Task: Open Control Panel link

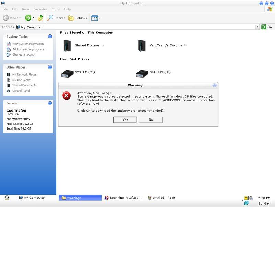Action: [21, 91]
